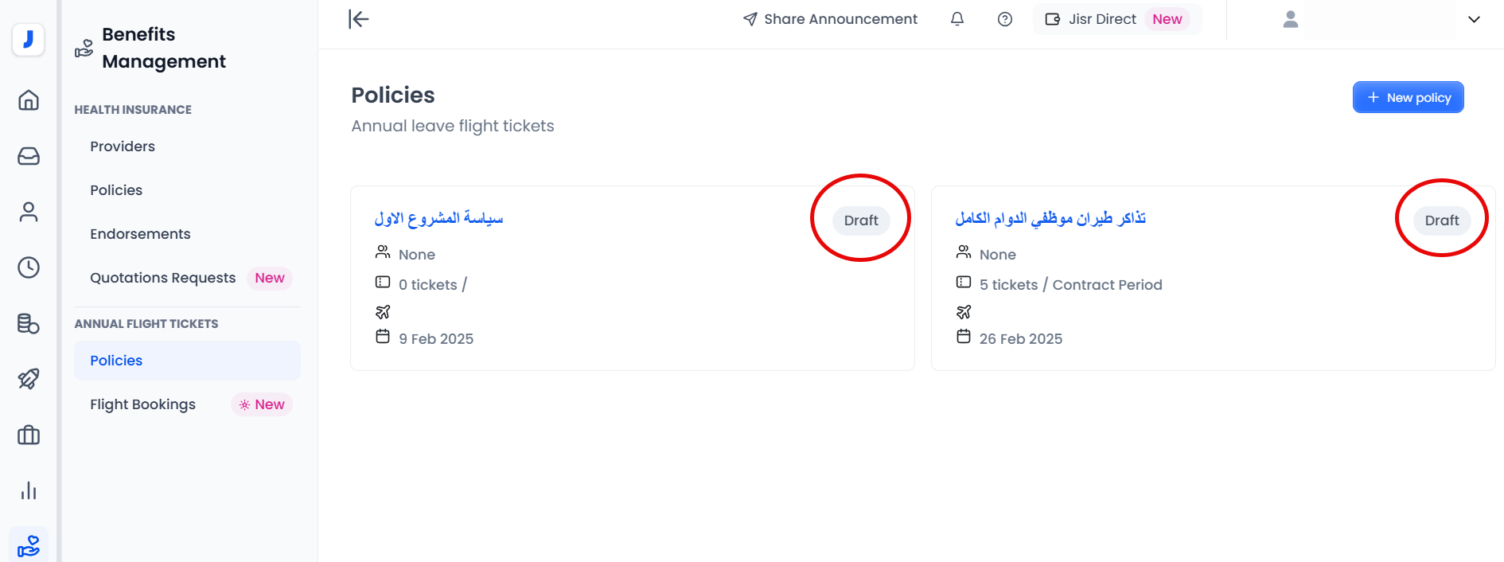Click the profile avatar in top bar

[1290, 18]
